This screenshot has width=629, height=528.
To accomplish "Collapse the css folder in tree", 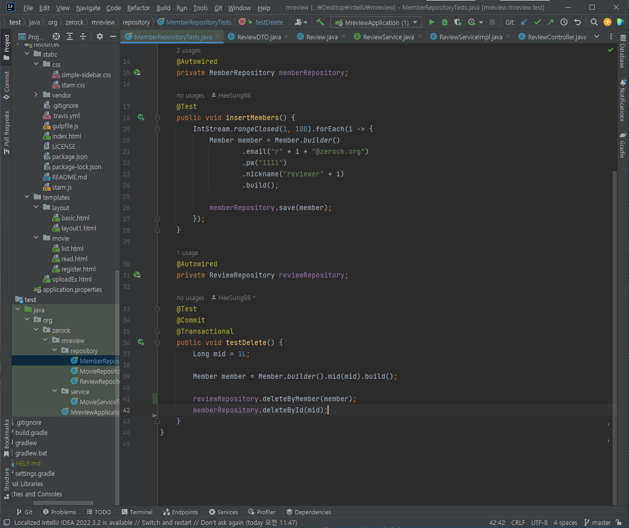I will pyautogui.click(x=36, y=64).
